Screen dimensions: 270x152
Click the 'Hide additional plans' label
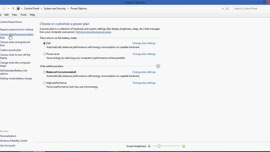tap(52, 66)
